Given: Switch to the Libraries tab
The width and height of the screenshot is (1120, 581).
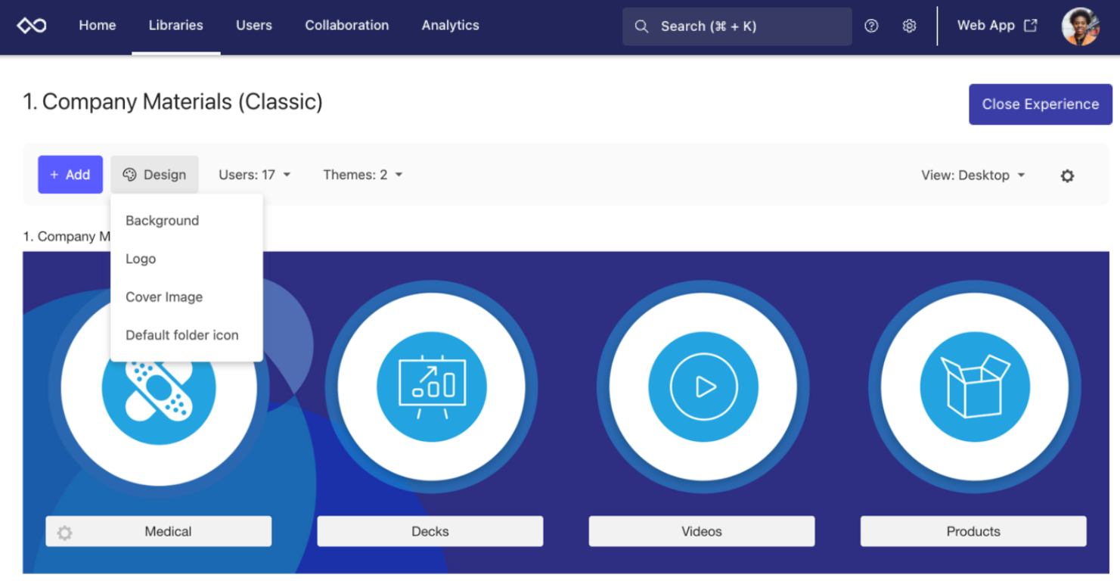Looking at the screenshot, I should (176, 25).
